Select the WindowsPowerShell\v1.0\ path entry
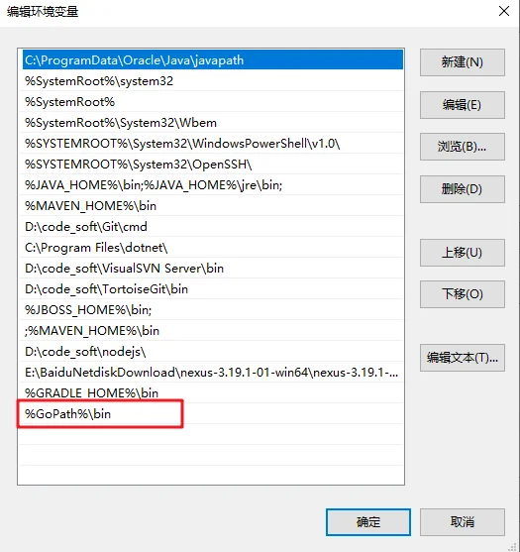This screenshot has height=552, width=520. 211,144
